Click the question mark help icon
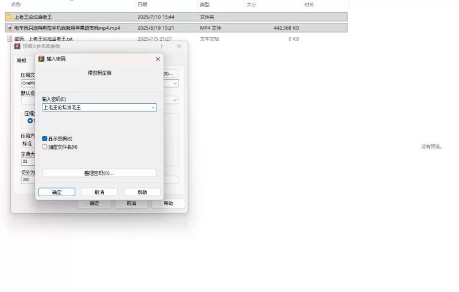459x292 pixels. tap(161, 46)
